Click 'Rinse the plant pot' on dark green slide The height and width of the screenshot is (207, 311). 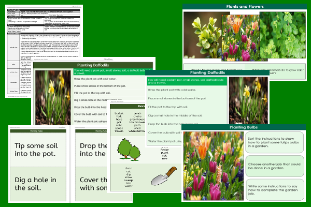[x=95, y=79]
